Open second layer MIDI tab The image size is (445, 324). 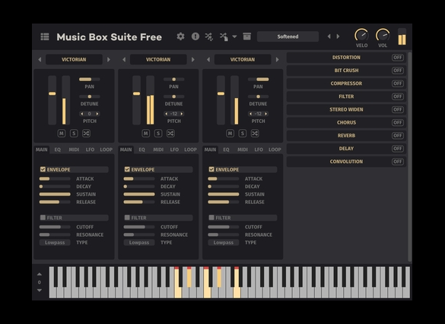coord(158,149)
